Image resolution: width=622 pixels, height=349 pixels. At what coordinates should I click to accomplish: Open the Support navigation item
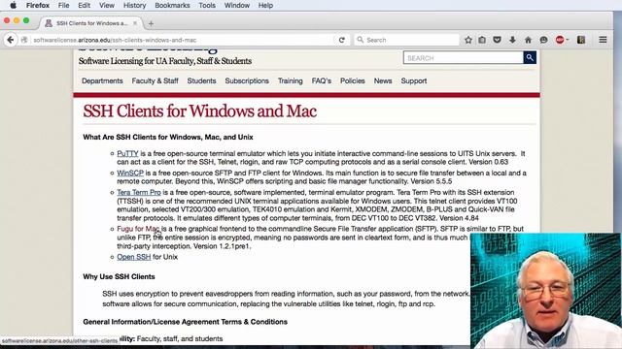coord(414,80)
